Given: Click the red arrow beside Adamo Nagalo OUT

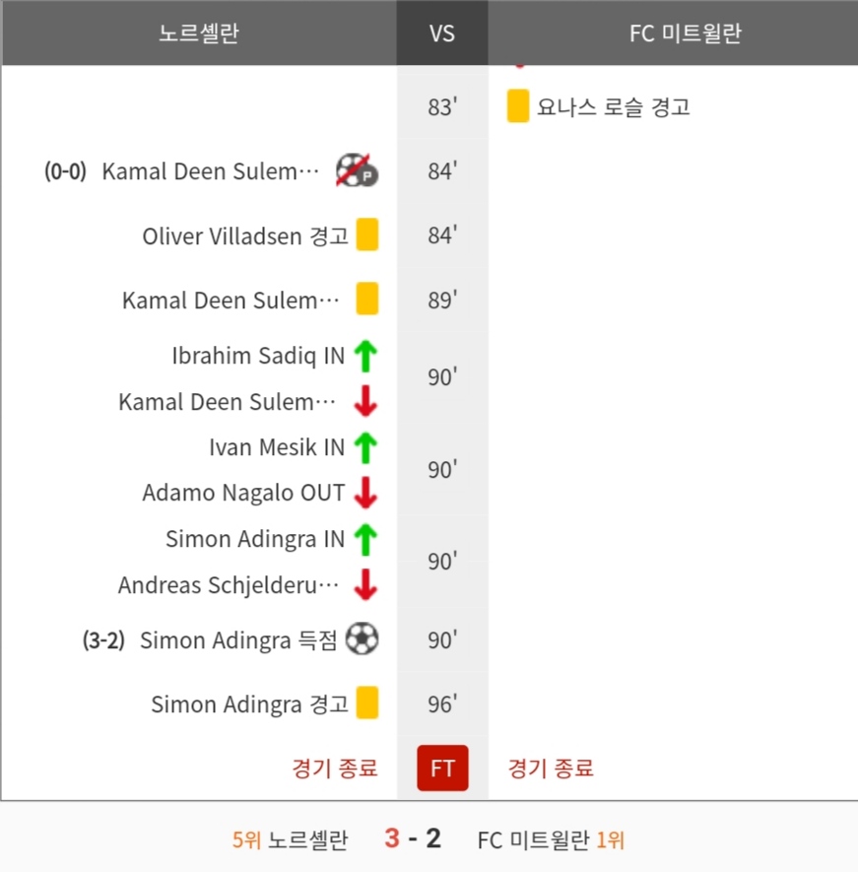Looking at the screenshot, I should pyautogui.click(x=365, y=493).
